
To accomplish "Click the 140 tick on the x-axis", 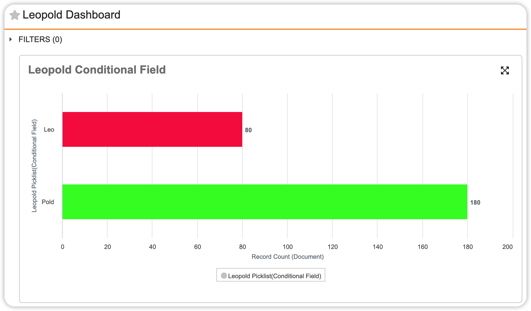I will (x=377, y=247).
